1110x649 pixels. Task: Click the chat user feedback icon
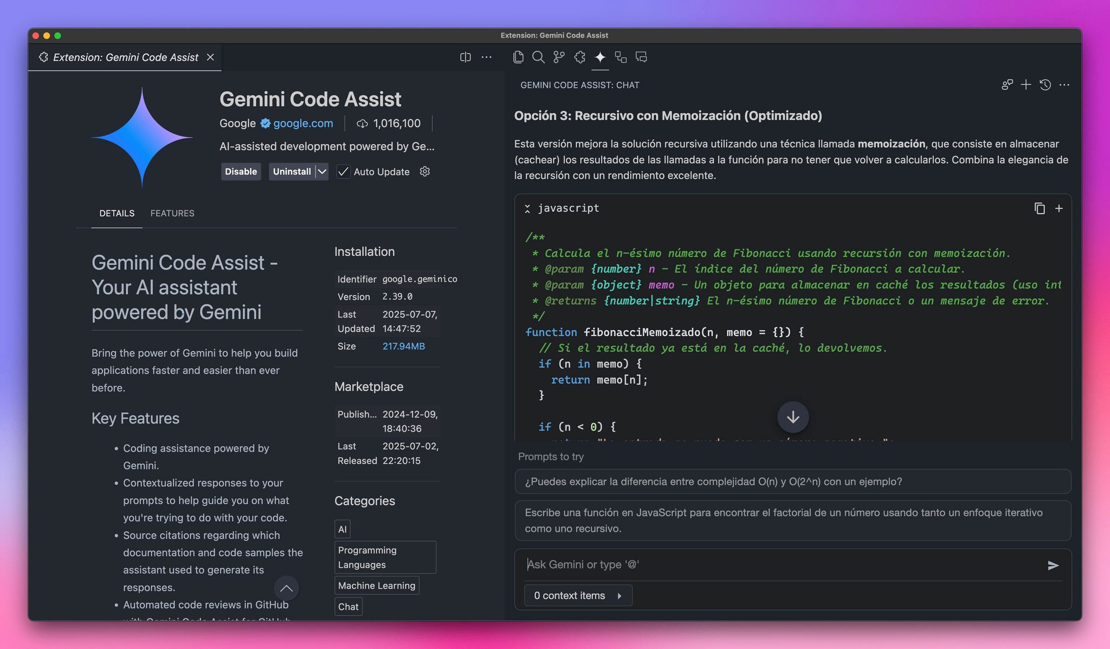1007,85
